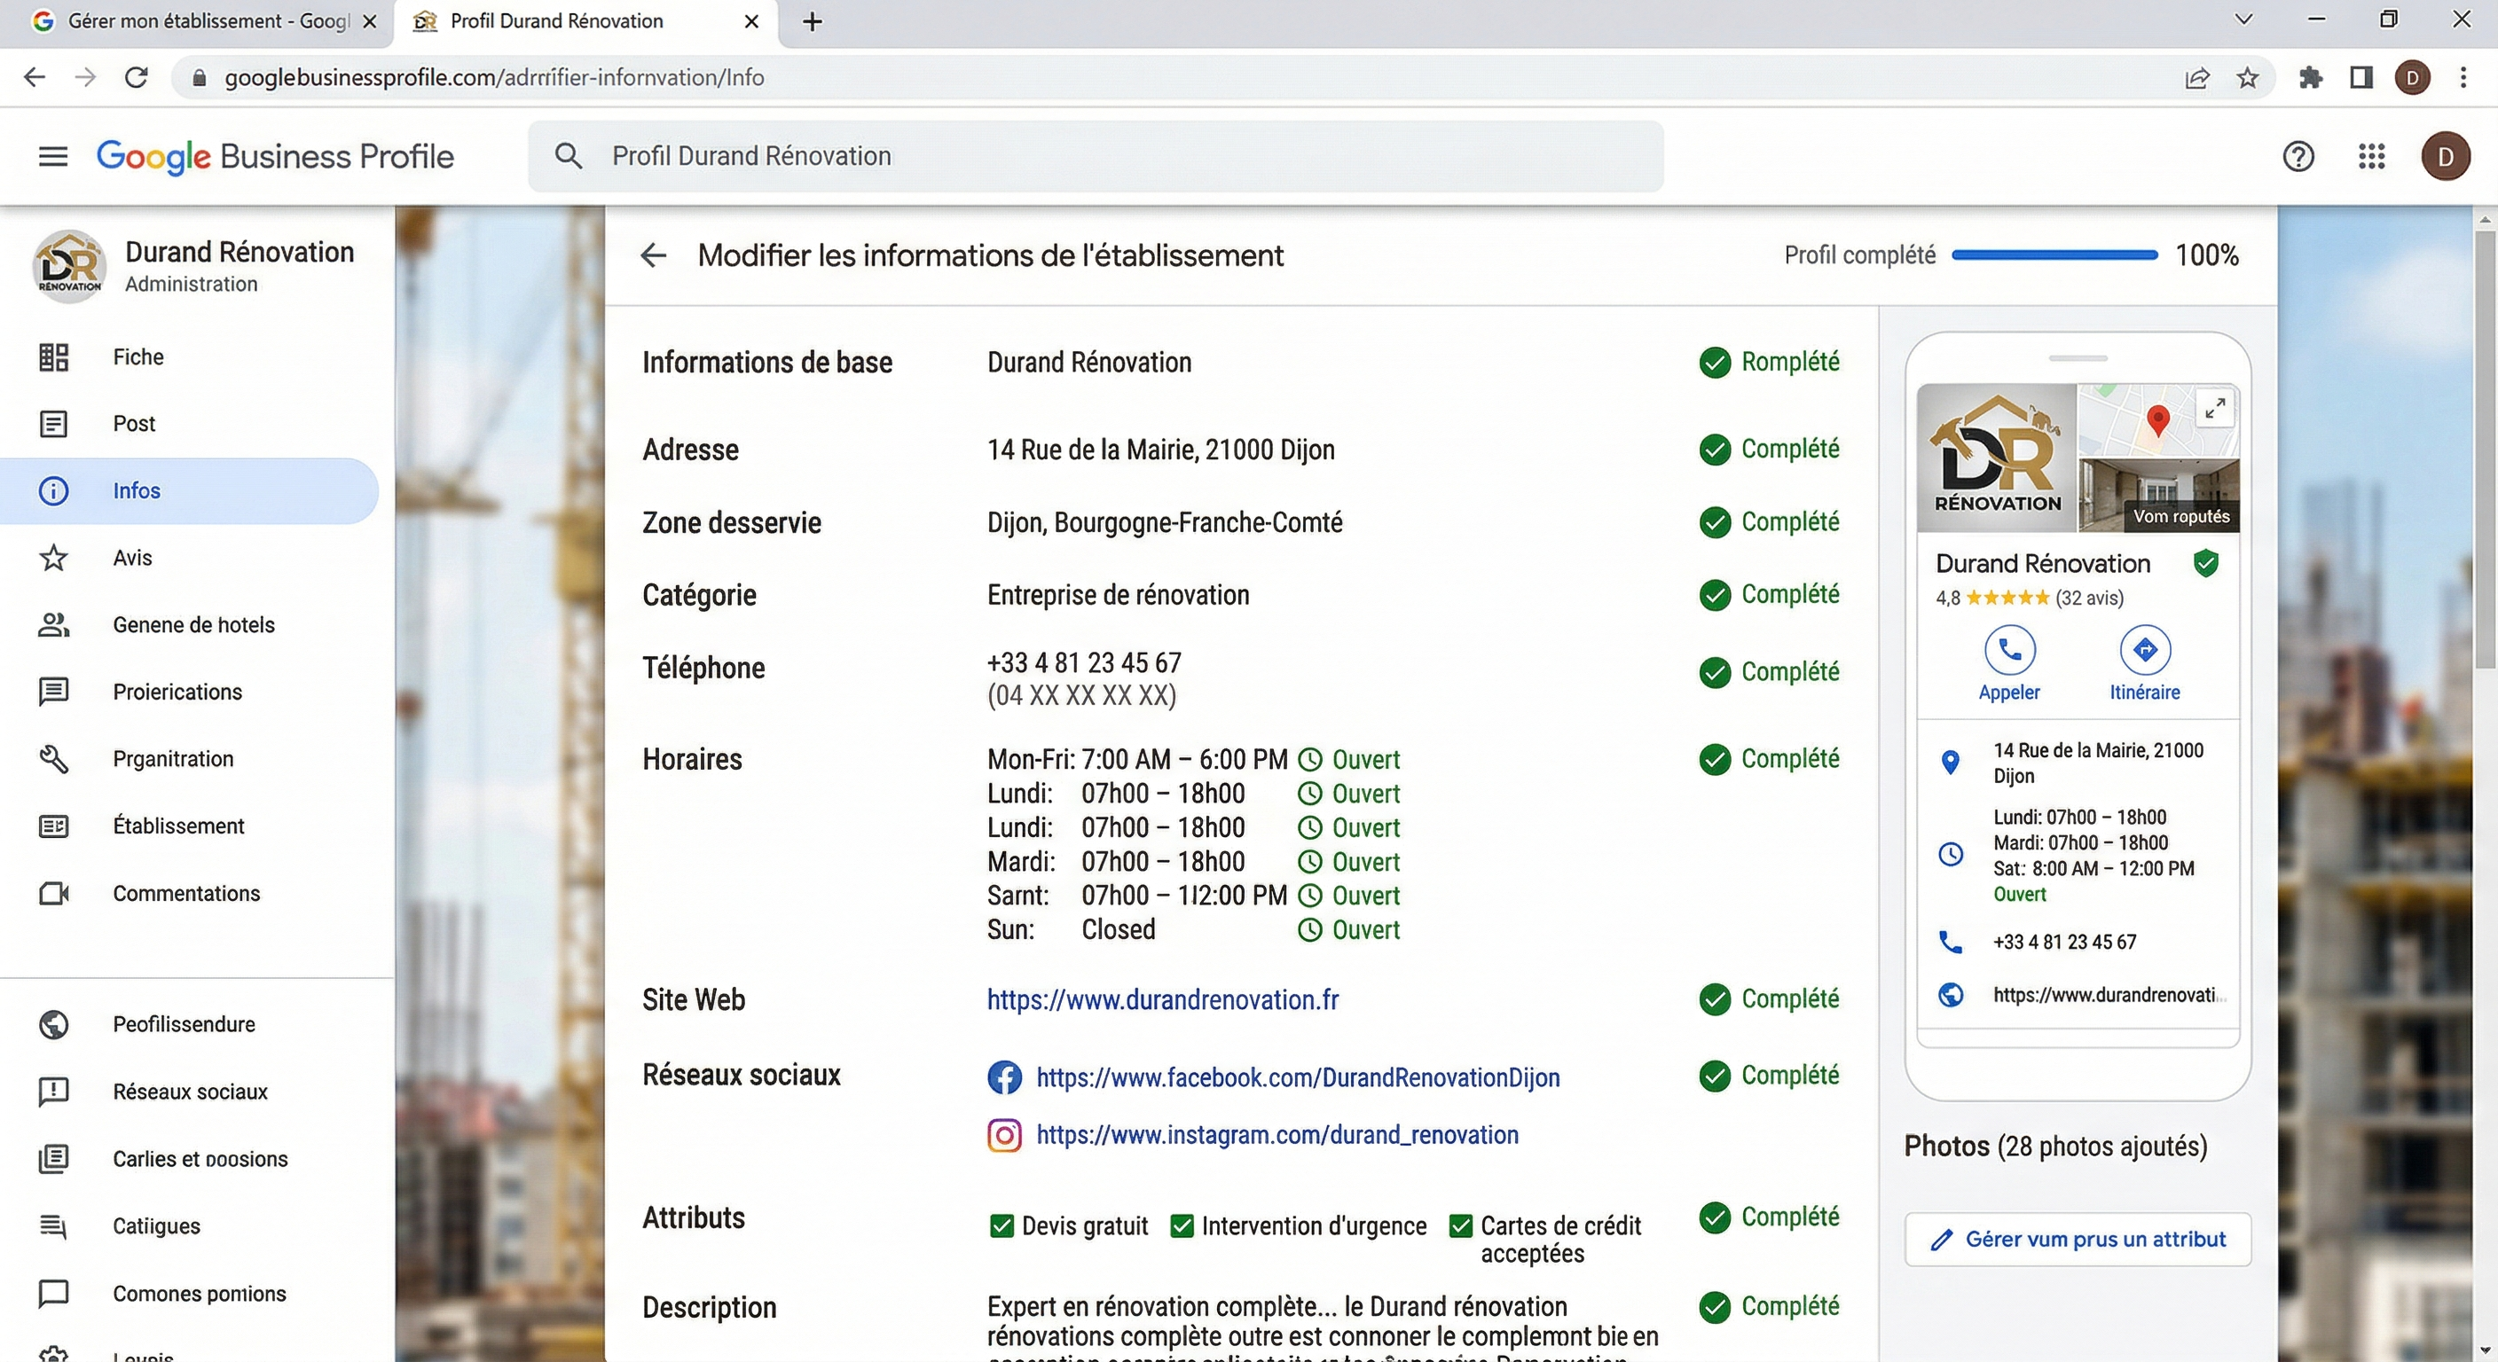
Task: Open the Fiche section in sidebar
Action: pos(137,356)
